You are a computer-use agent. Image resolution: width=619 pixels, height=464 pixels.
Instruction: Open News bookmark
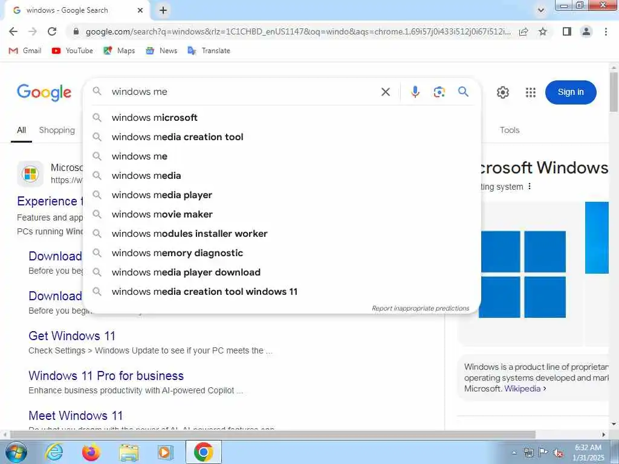click(x=161, y=51)
